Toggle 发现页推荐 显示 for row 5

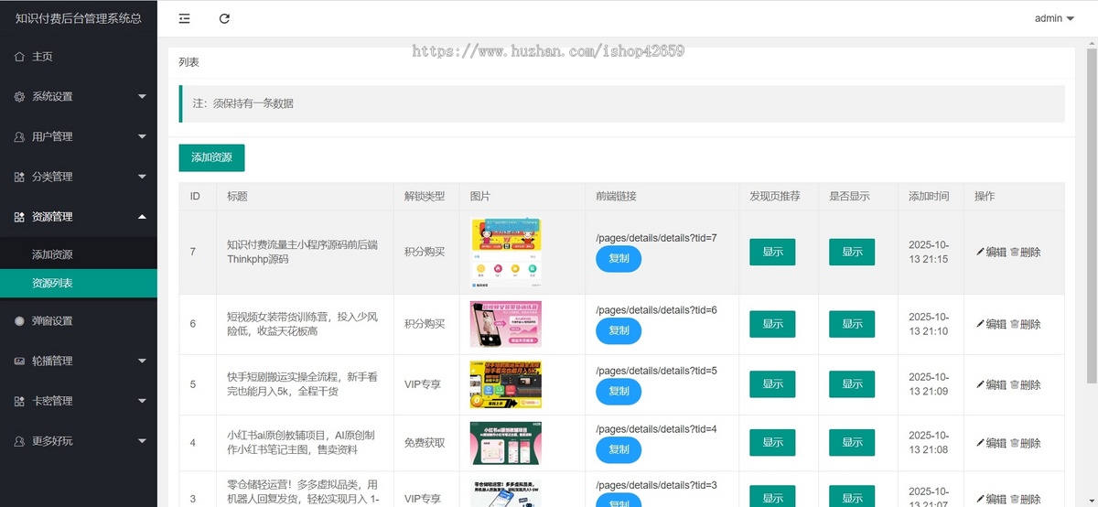pos(772,384)
